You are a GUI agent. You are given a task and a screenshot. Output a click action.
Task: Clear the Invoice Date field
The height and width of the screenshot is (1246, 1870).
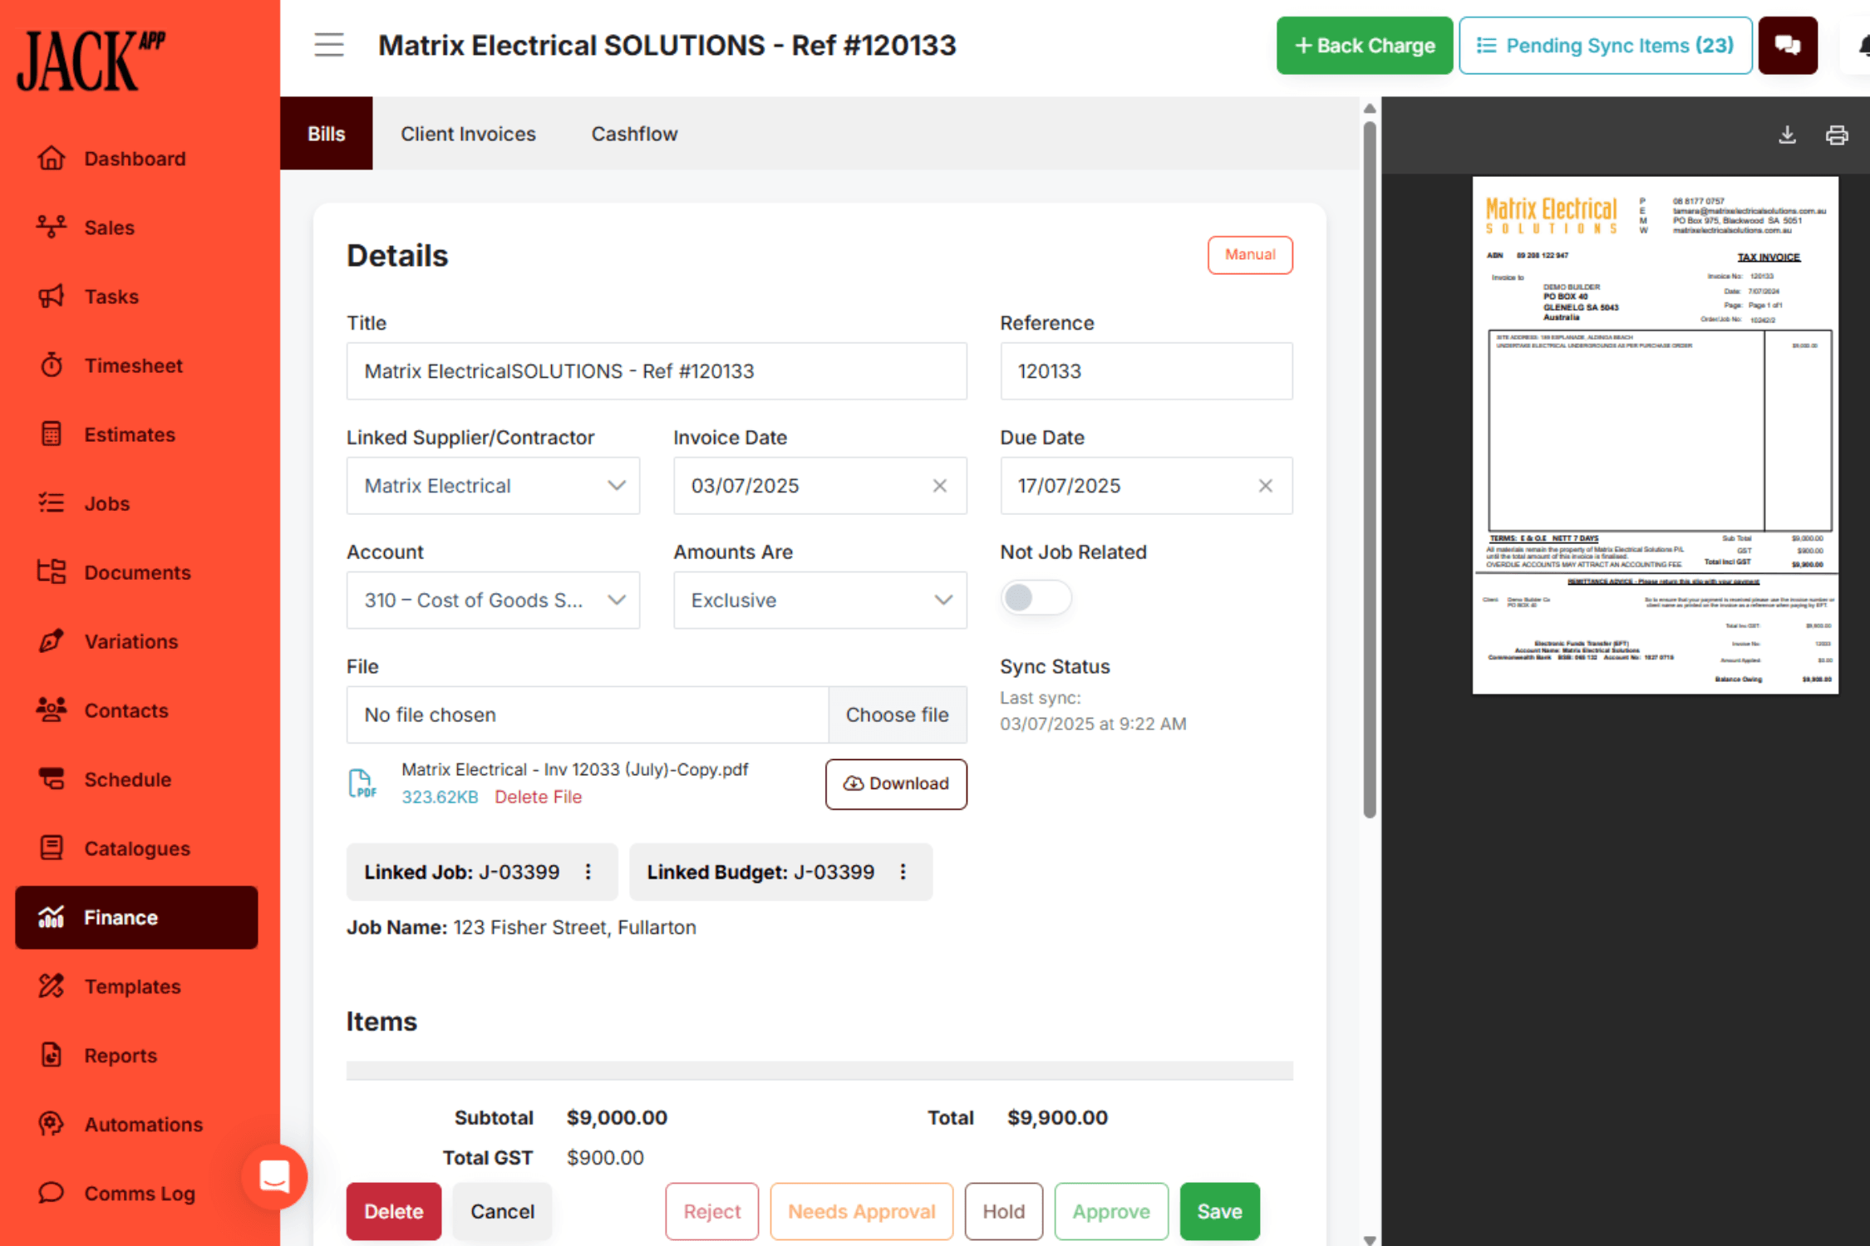click(x=939, y=486)
